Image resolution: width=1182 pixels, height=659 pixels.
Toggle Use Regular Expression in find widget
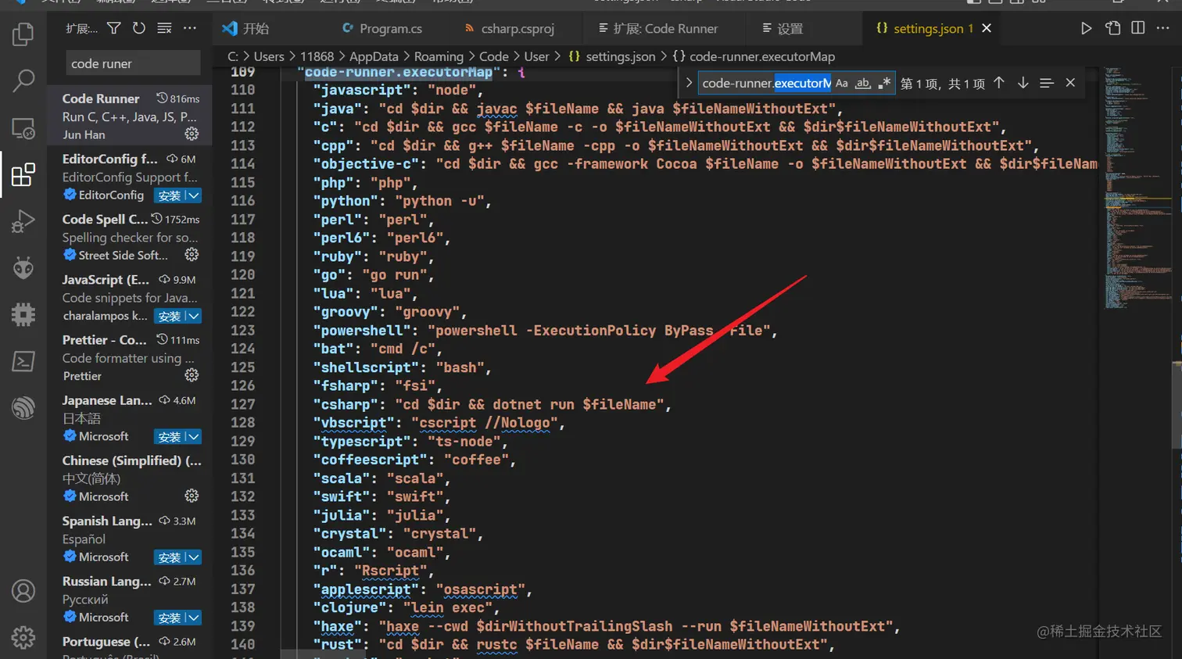884,83
